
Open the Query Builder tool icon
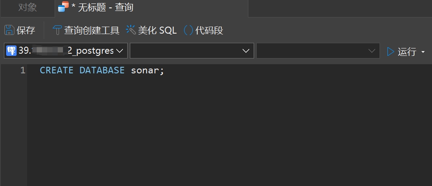tap(57, 30)
